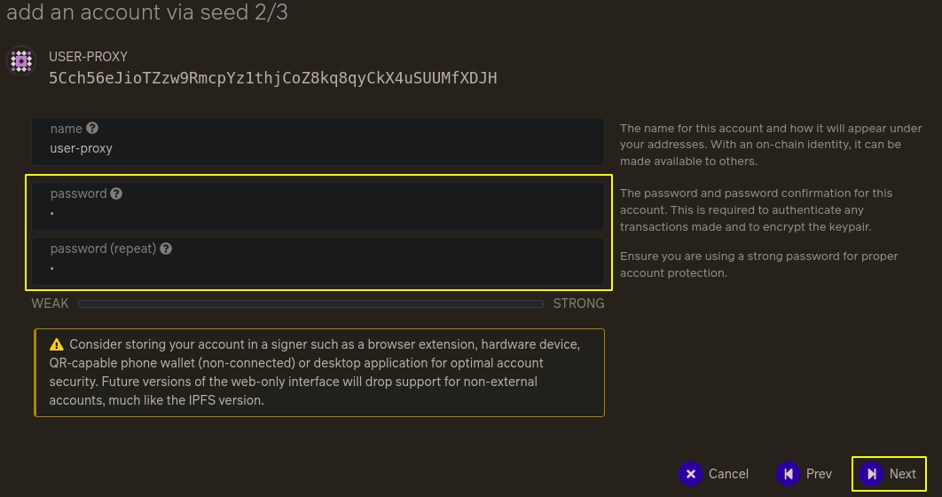Cancel adding the account
Screen dimensions: 942x497
tap(714, 474)
